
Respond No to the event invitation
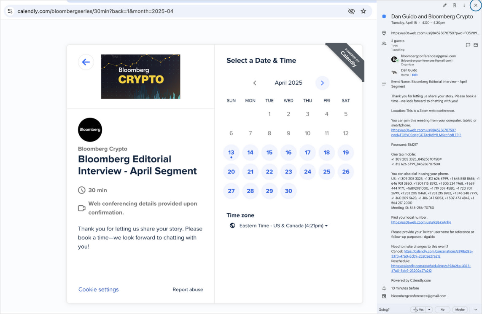[442, 309]
